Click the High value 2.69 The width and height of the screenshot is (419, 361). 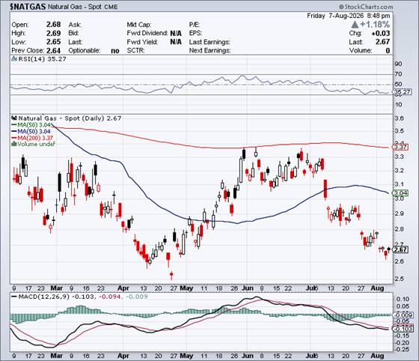tap(53, 33)
